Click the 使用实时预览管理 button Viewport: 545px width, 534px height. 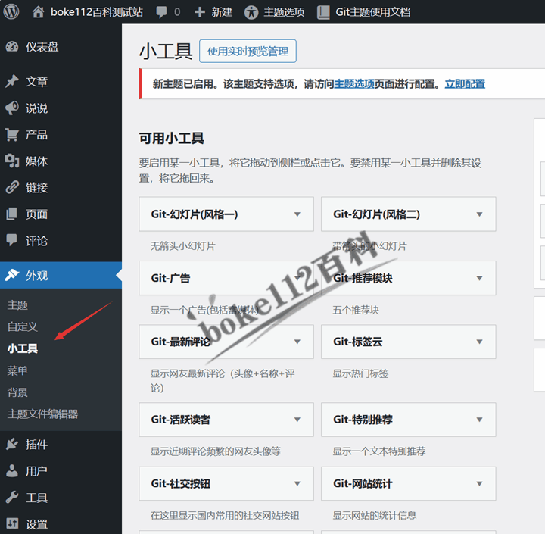[x=248, y=52]
